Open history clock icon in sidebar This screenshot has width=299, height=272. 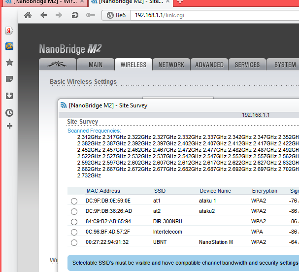[9, 113]
